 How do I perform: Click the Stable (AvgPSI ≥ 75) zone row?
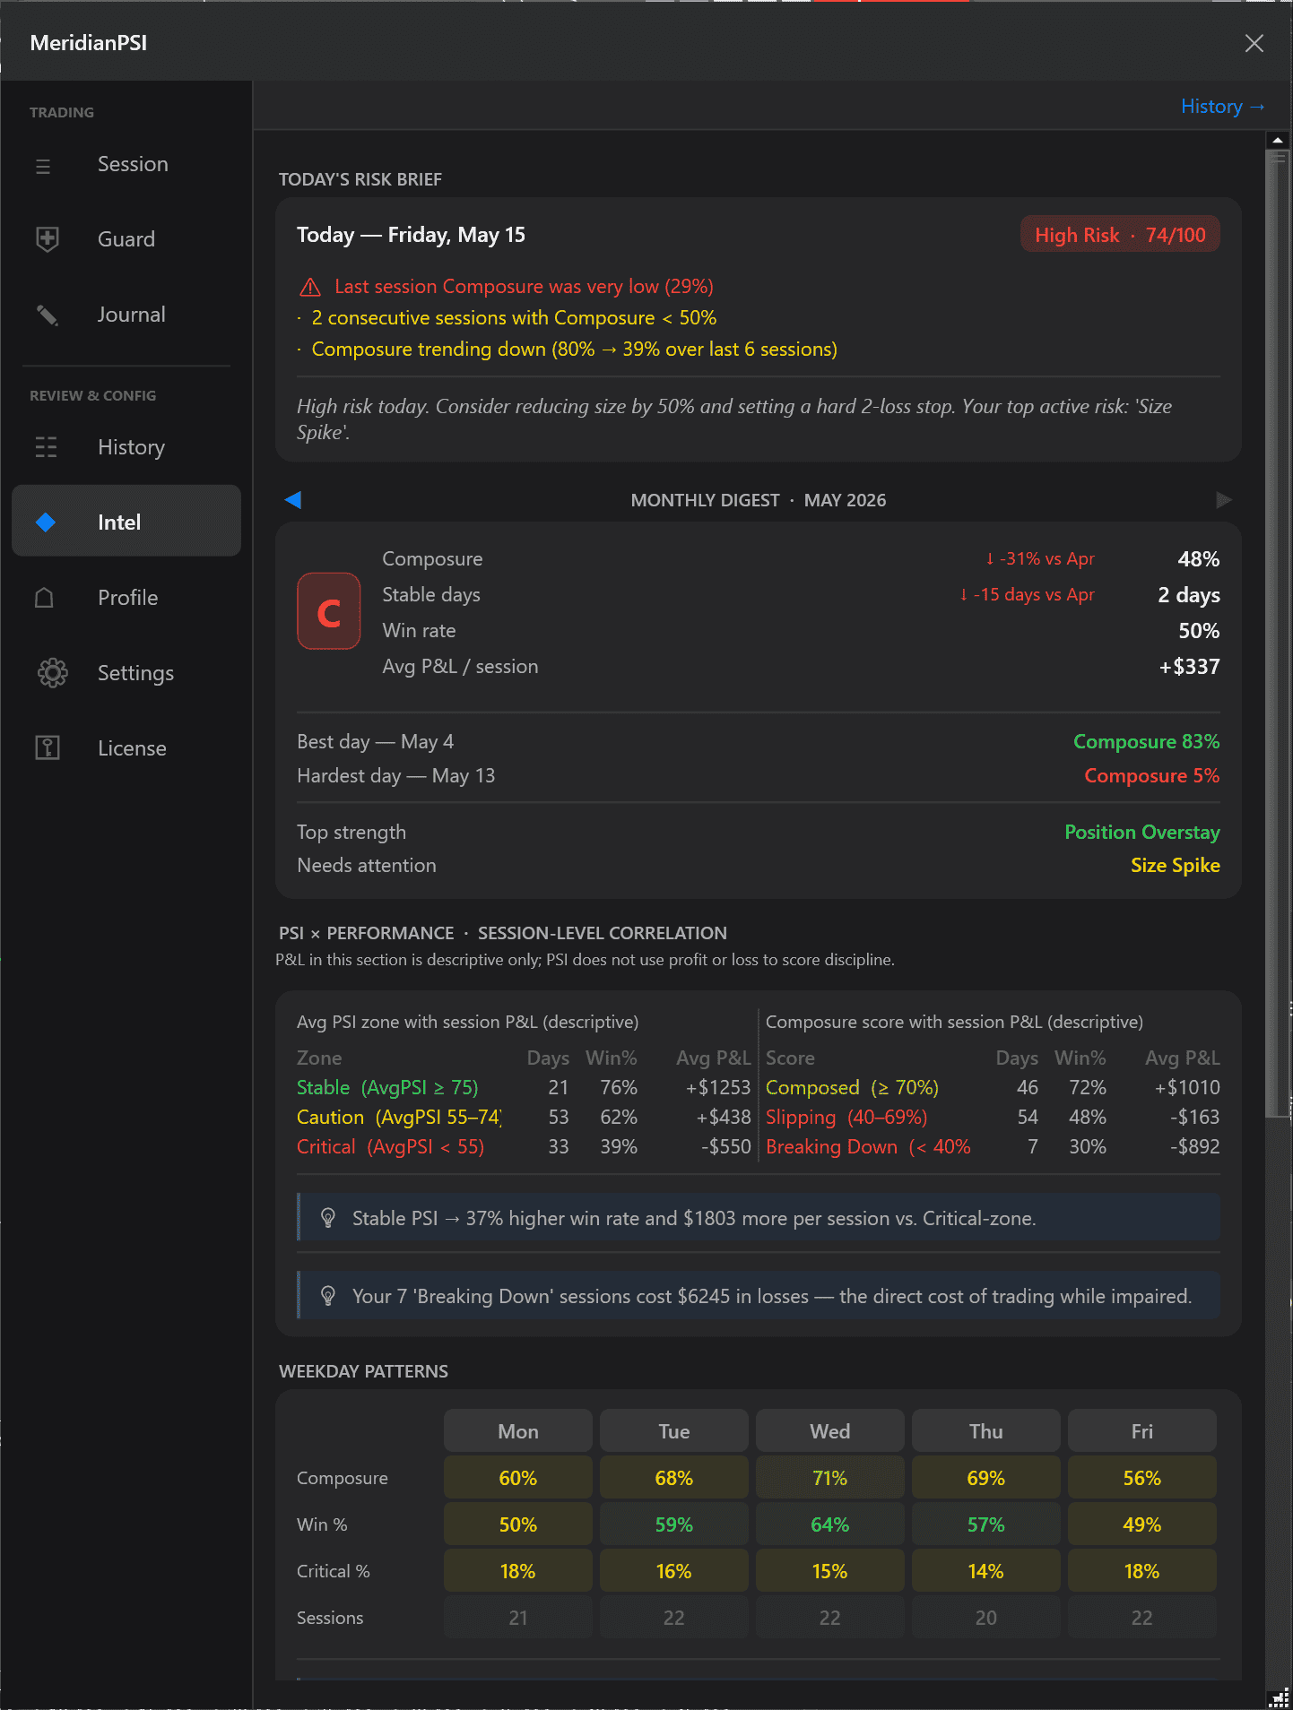tap(524, 1087)
